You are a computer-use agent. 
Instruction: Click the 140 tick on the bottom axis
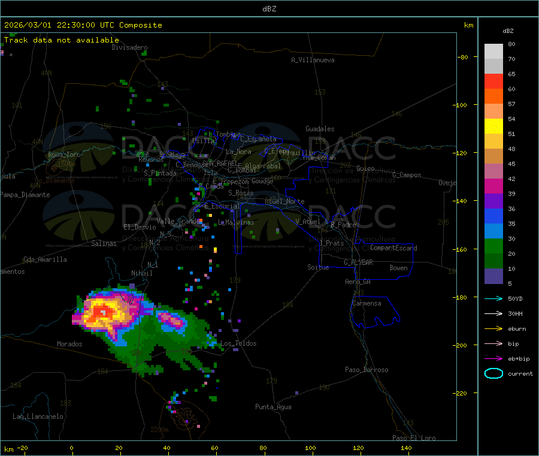[x=406, y=448]
